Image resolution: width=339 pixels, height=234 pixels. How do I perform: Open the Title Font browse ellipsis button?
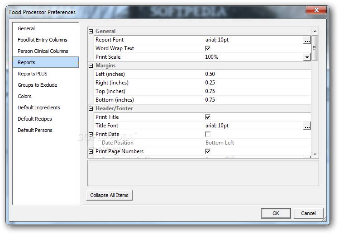(307, 126)
